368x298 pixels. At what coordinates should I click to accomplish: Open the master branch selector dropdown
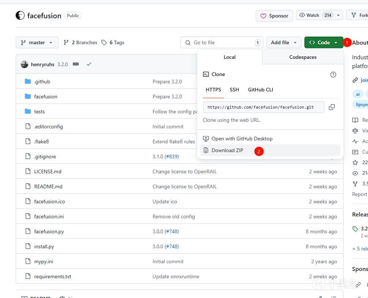point(37,42)
